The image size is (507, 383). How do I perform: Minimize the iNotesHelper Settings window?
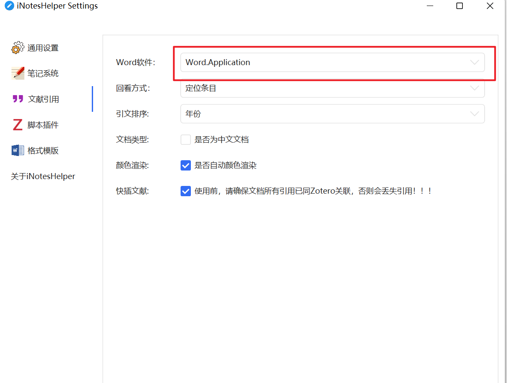[430, 6]
